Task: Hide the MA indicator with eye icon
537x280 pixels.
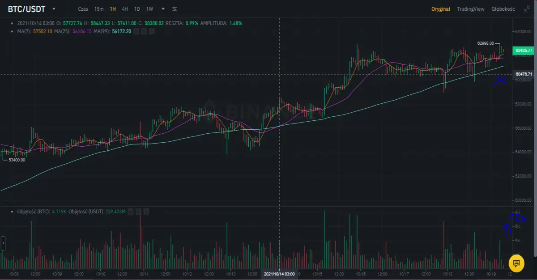Action: click(x=136, y=31)
